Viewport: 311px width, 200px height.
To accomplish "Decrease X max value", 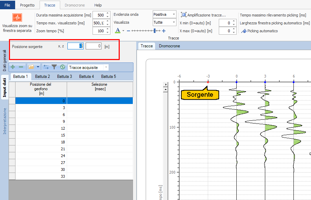I will click(234, 33).
